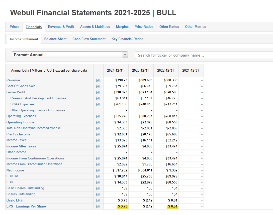Open Research And Development Expenses link
273x215 pixels.
pyautogui.click(x=38, y=98)
